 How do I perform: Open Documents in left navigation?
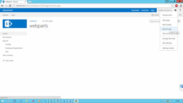tap(7, 37)
